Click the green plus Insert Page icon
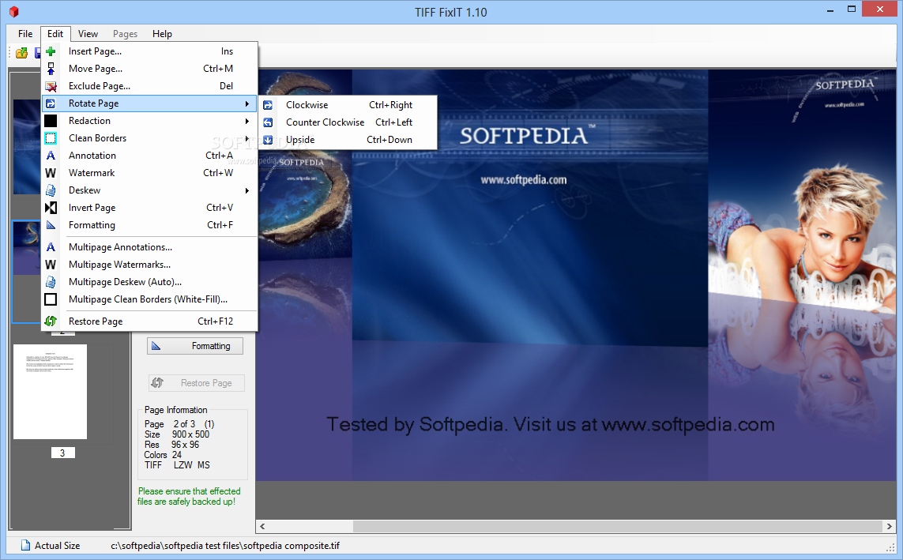The width and height of the screenshot is (903, 560). pos(51,51)
